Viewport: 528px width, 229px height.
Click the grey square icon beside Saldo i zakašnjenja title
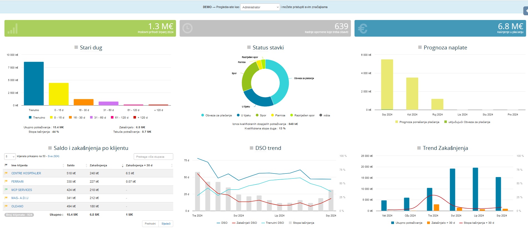click(50, 148)
